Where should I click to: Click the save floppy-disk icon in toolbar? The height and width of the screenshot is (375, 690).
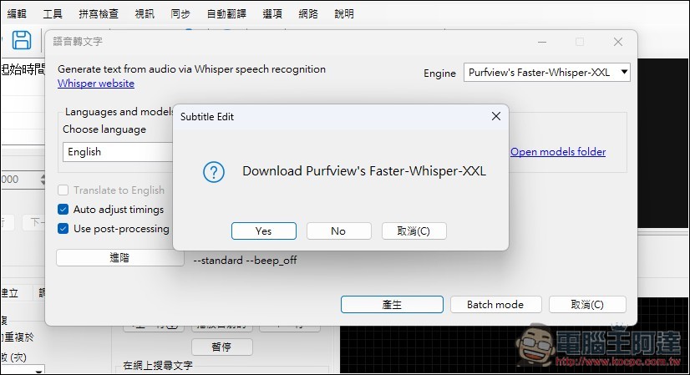(x=21, y=40)
